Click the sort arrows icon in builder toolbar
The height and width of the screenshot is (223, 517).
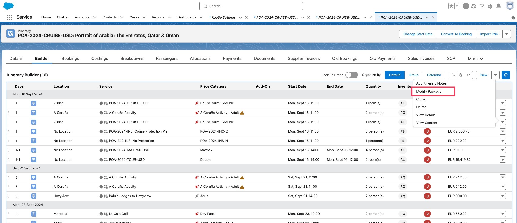pyautogui.click(x=453, y=75)
